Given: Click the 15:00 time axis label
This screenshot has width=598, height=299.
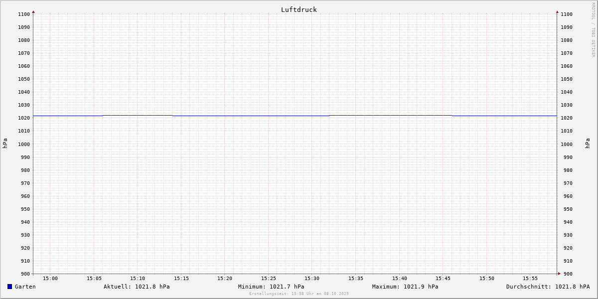Looking at the screenshot, I should (50, 279).
